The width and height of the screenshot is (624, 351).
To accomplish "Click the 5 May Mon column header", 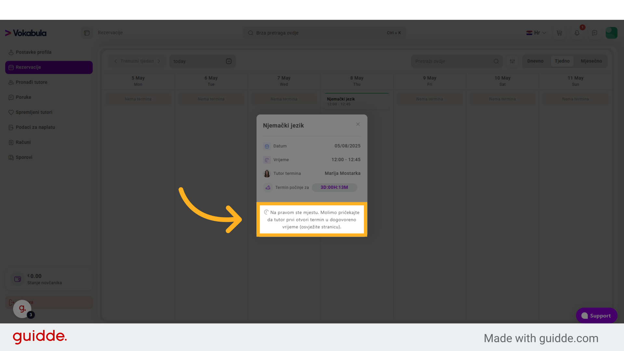I will coord(138,81).
